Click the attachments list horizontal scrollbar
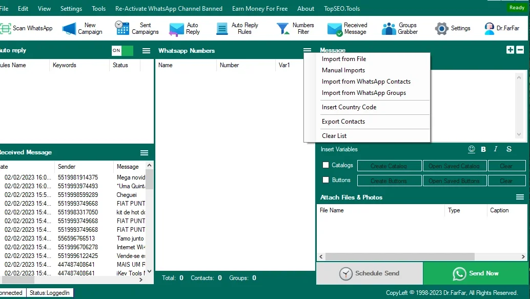530x299 pixels. pos(422,257)
